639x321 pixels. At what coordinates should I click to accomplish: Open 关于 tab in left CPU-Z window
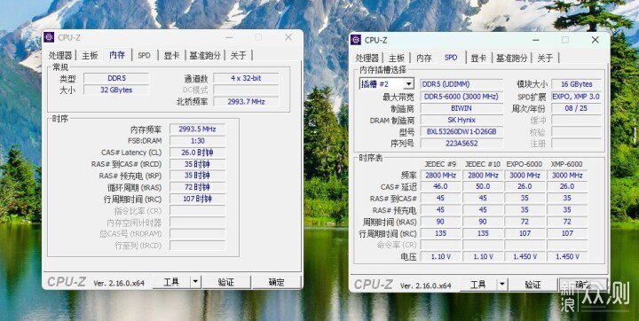[x=239, y=55]
